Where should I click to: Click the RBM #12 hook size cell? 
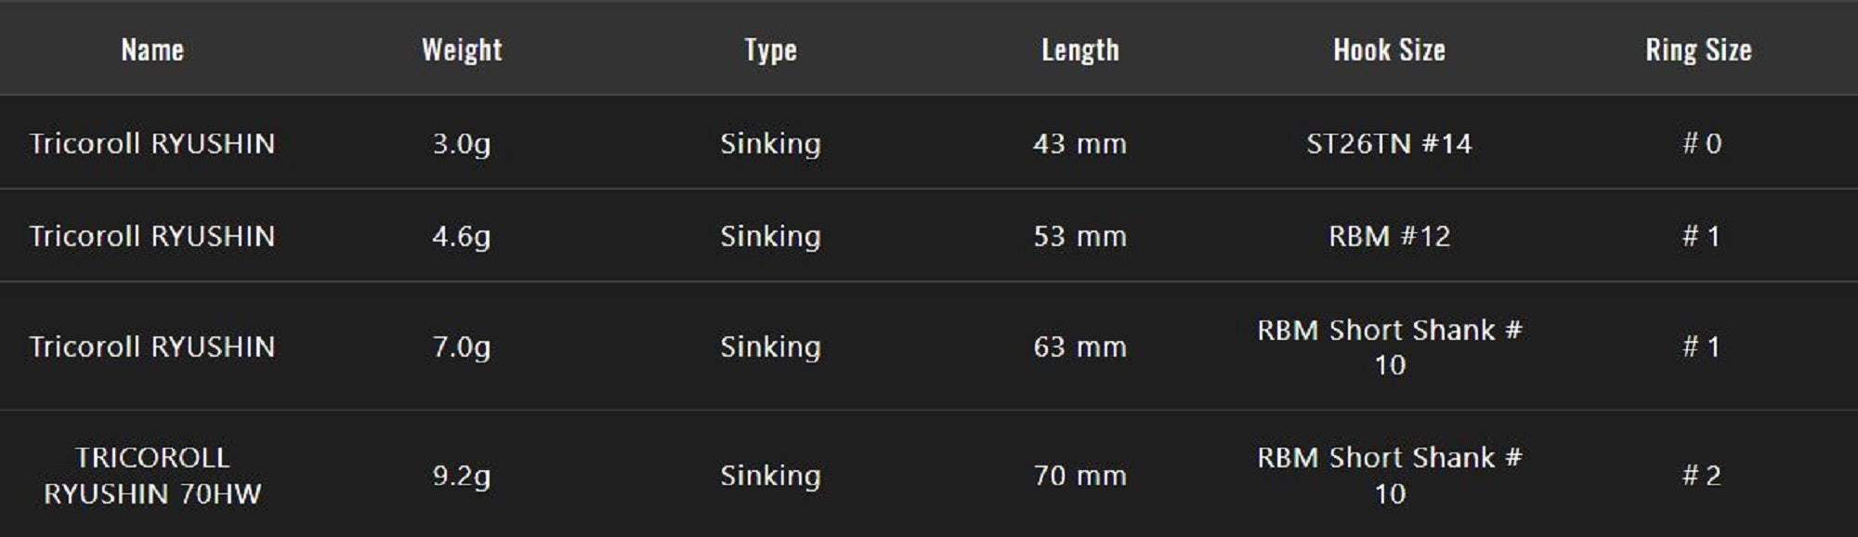pyautogui.click(x=1389, y=236)
